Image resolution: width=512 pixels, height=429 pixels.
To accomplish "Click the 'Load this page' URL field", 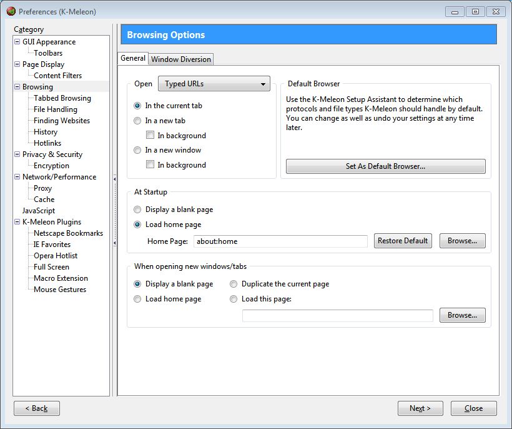I will (338, 316).
